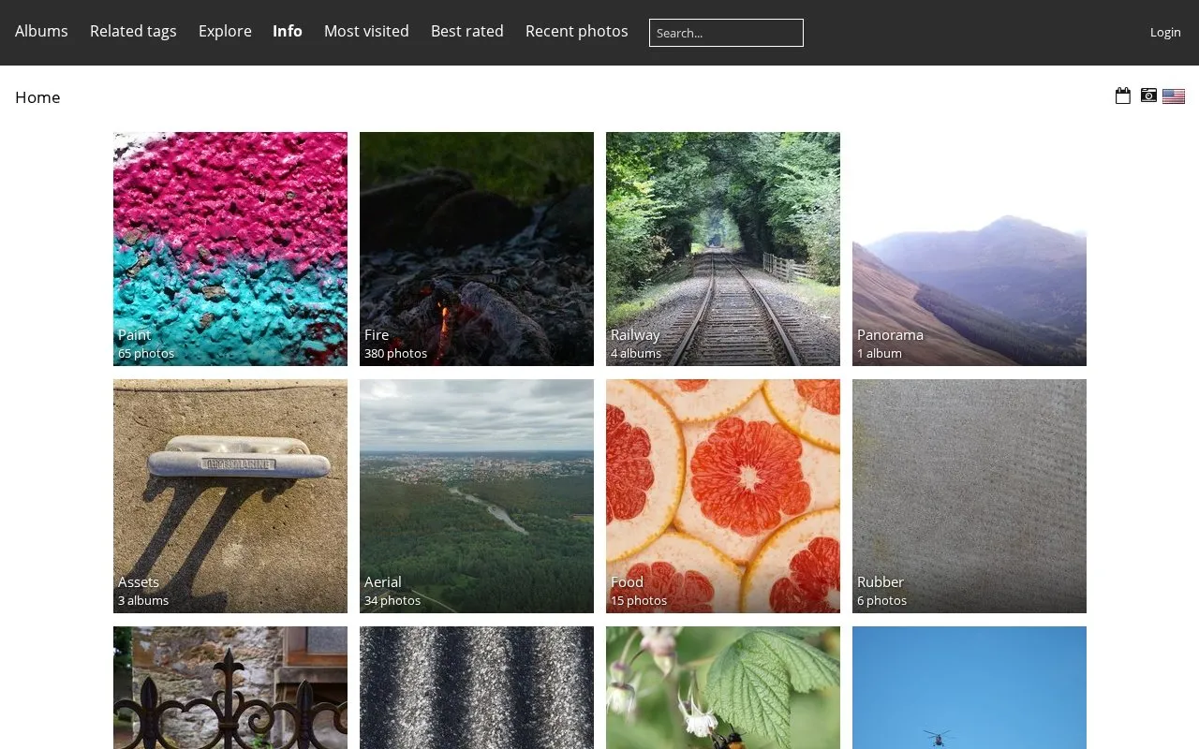Viewport: 1199px width, 749px height.
Task: Open the Aerial album thumbnail
Action: click(x=477, y=496)
